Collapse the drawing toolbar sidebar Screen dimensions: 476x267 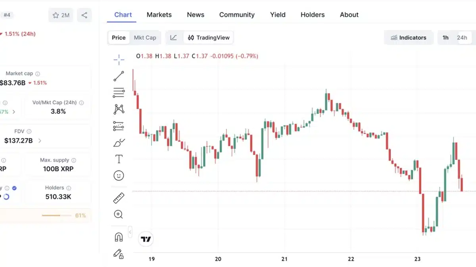(129, 233)
